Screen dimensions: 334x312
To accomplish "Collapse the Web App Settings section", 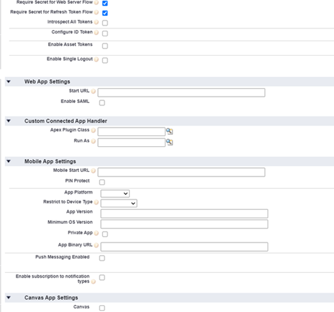I will 9,82.
